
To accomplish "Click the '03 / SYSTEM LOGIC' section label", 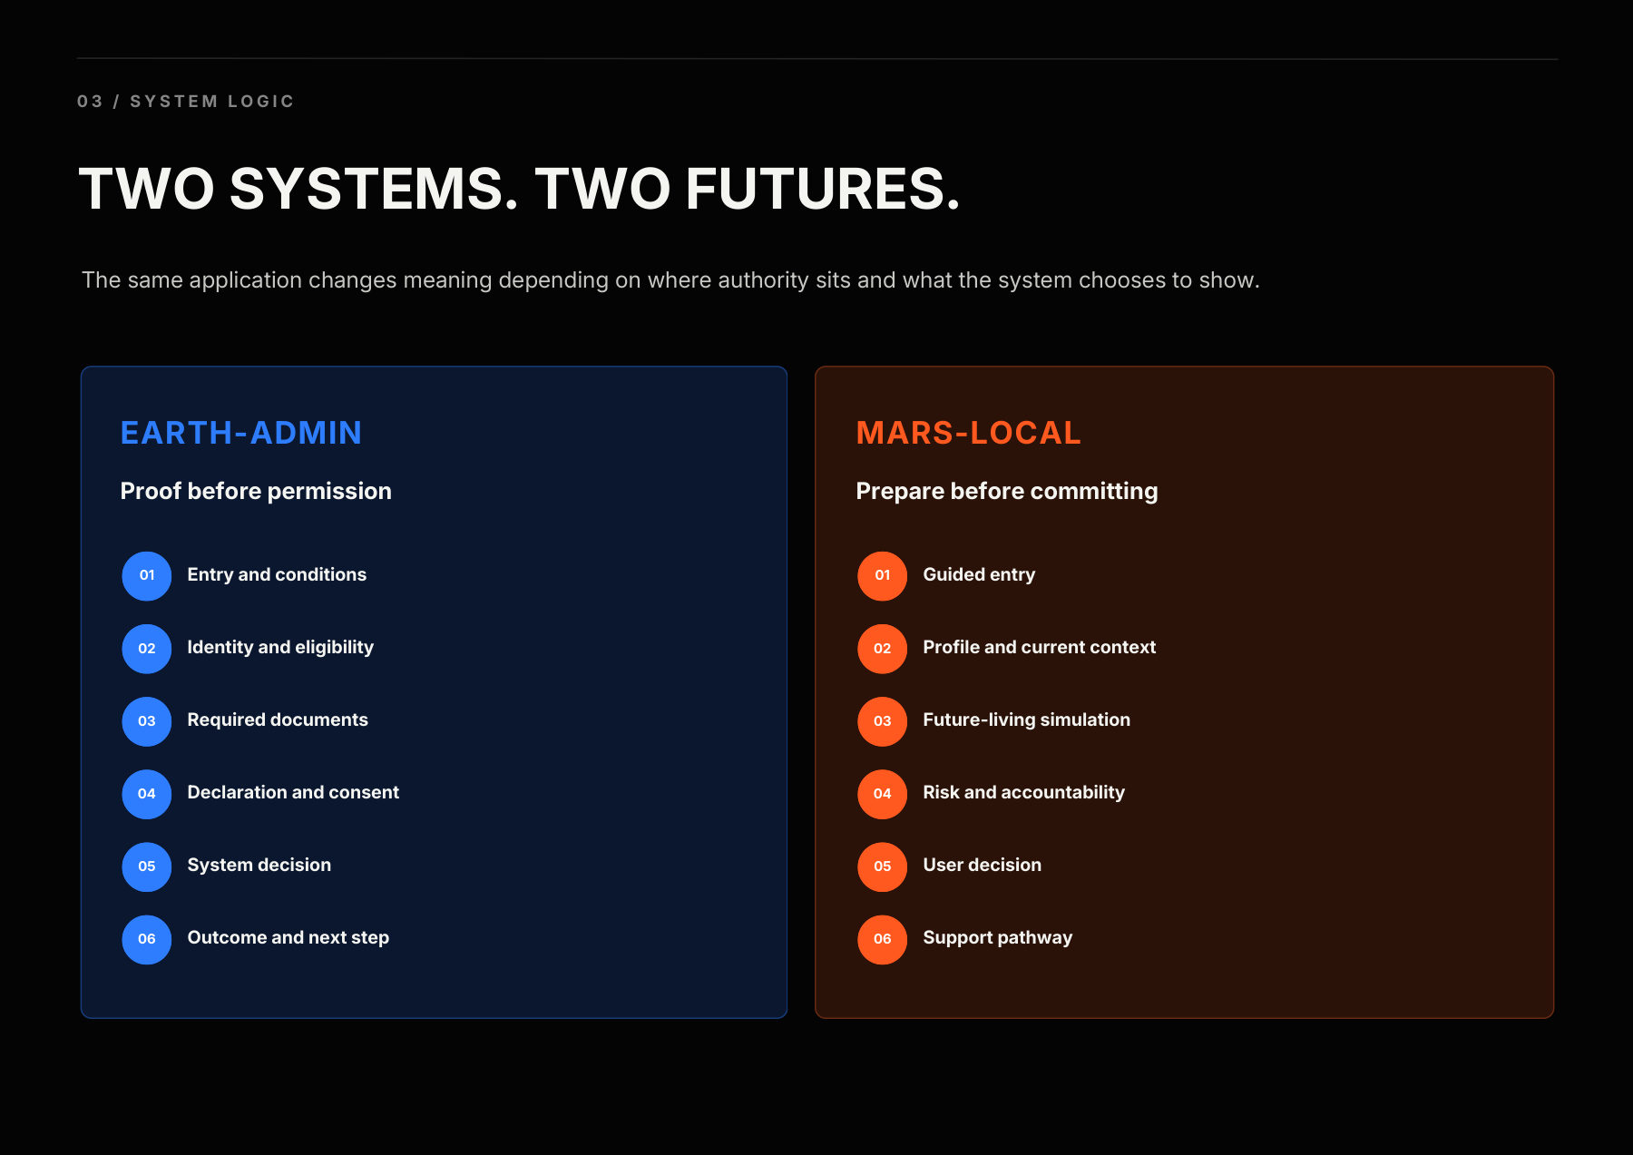I will click(186, 101).
